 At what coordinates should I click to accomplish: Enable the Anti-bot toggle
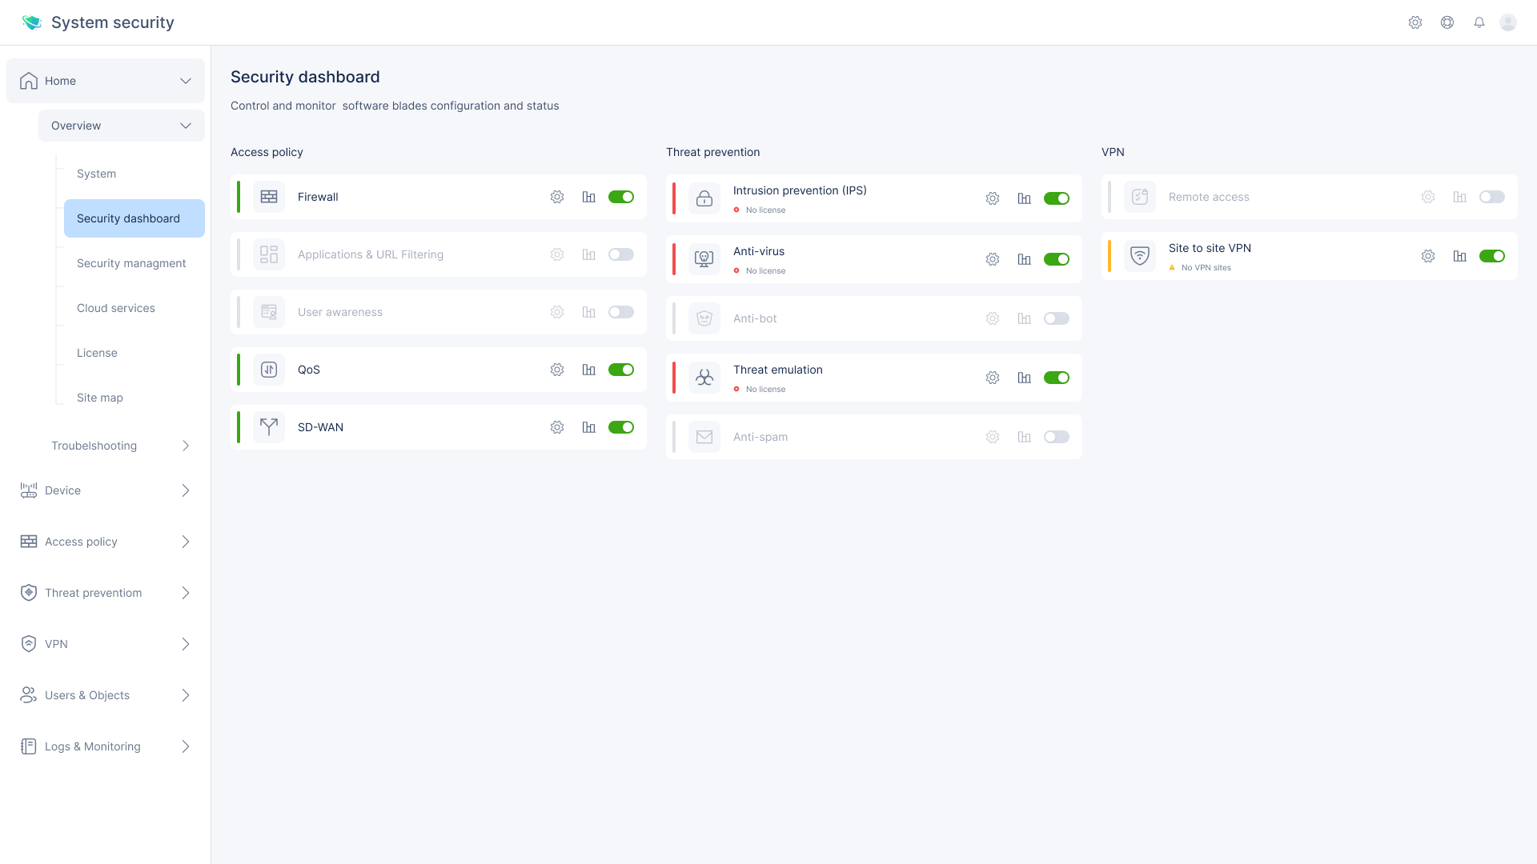tap(1057, 318)
